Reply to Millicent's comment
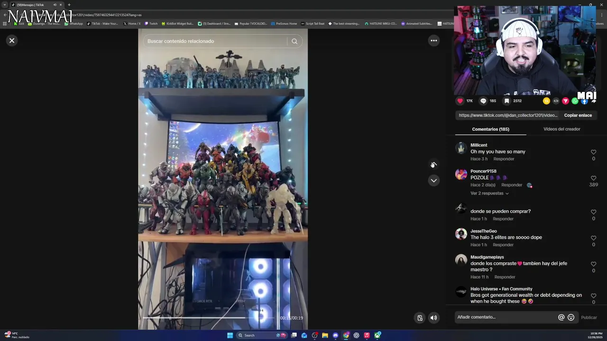607x341 pixels. 504,159
